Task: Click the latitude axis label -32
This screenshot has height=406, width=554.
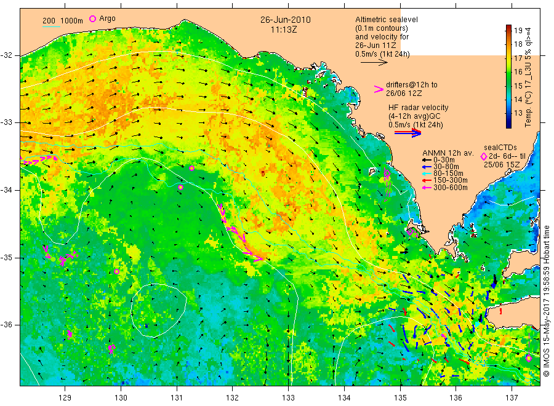Action: point(6,55)
